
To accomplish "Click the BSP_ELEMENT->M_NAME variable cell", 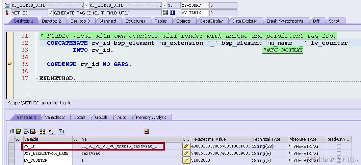I will (48, 153).
